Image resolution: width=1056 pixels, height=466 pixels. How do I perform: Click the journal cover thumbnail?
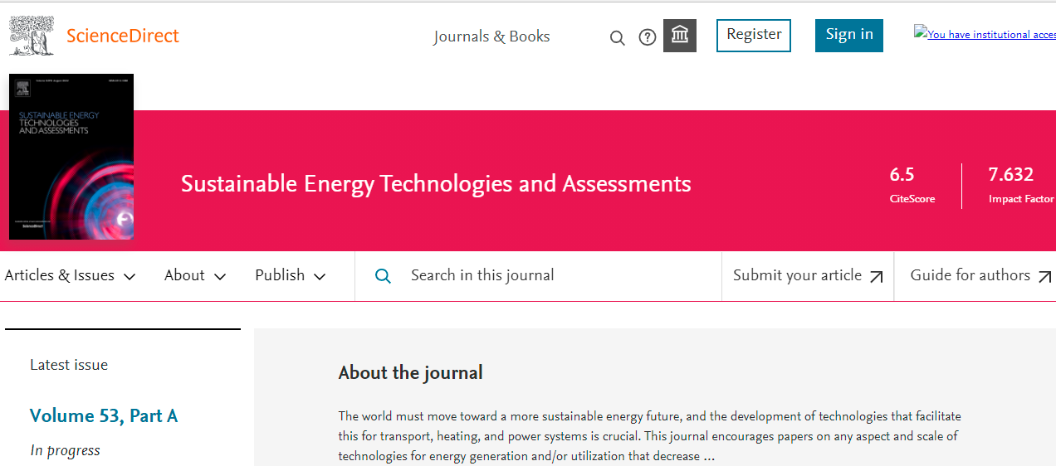coord(71,157)
